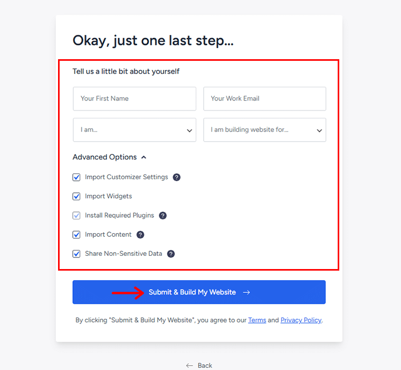
Task: Click help icon next to Install Required Plugins
Action: tap(163, 216)
